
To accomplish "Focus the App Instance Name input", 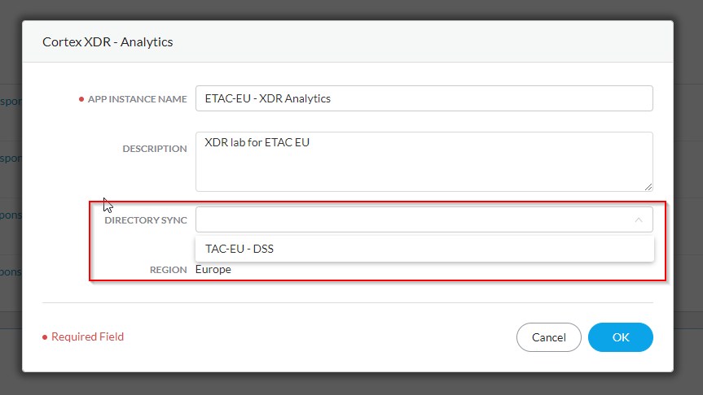I will coord(424,98).
